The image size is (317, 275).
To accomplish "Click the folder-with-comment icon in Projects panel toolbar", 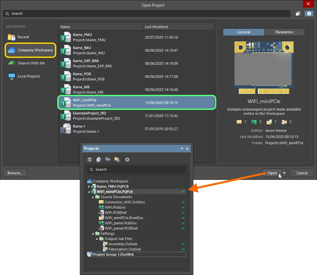I will (x=108, y=160).
